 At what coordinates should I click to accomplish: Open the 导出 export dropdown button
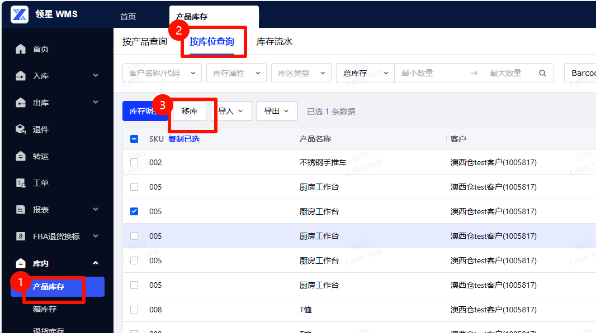coord(277,111)
